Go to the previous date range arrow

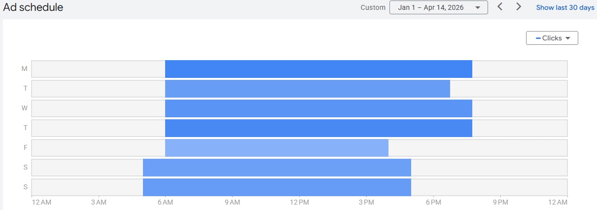pos(500,7)
